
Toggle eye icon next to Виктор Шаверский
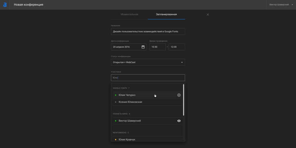(179, 121)
